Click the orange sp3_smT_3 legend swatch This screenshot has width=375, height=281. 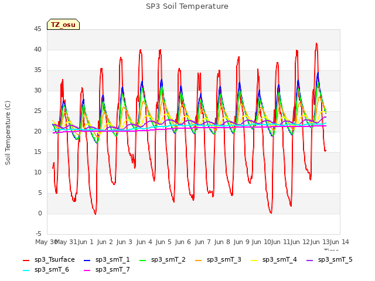198,260
